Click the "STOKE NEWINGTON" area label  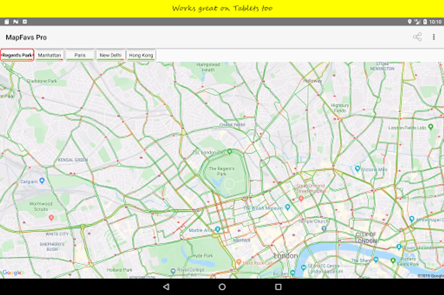[x=382, y=66]
